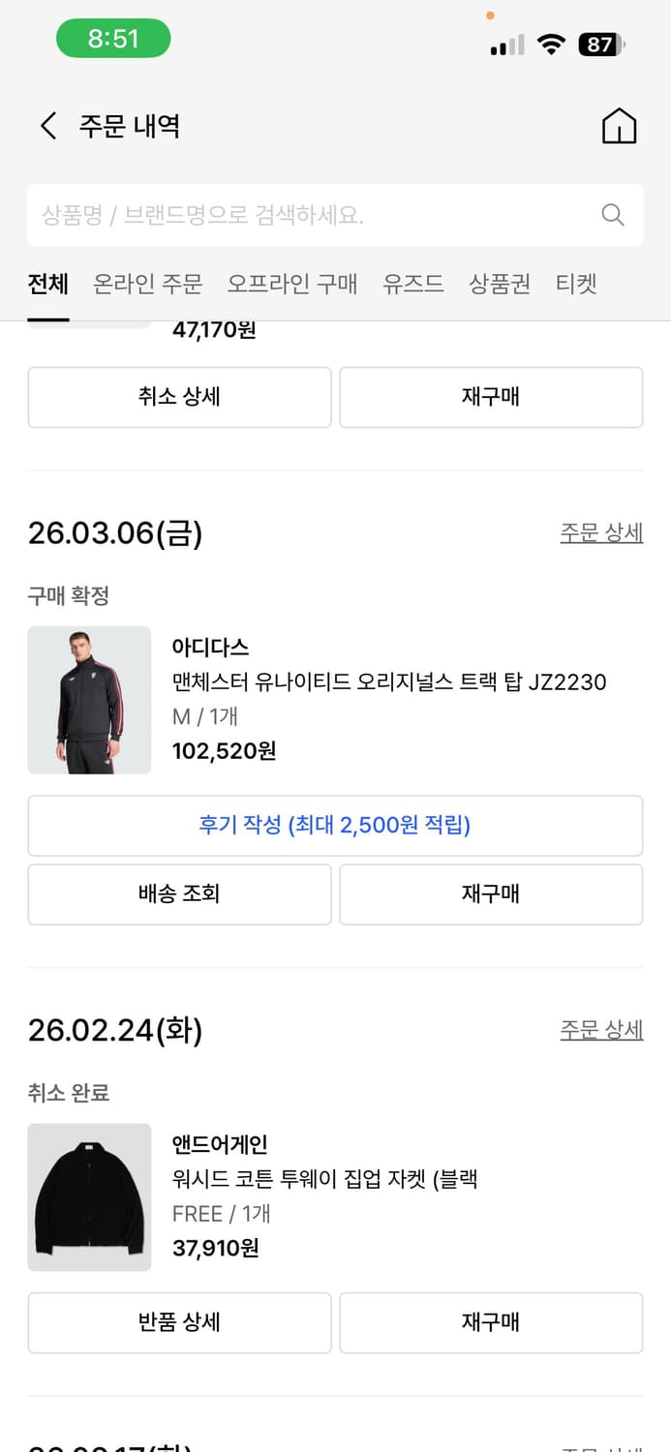This screenshot has height=1452, width=671.
Task: Open the 상품권 tab
Action: click(499, 284)
